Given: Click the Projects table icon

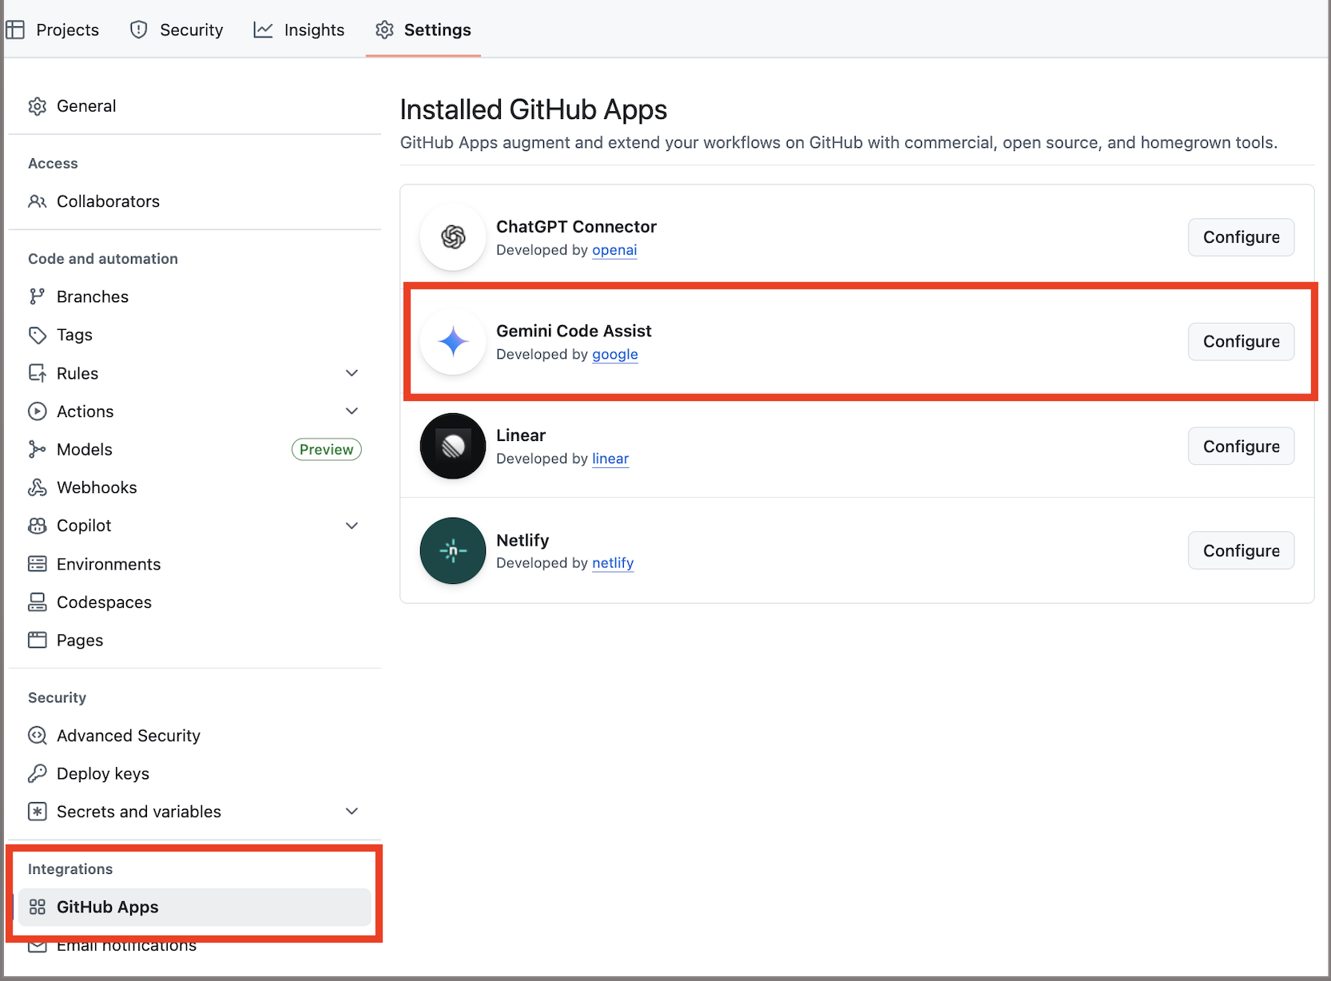Looking at the screenshot, I should 15,30.
